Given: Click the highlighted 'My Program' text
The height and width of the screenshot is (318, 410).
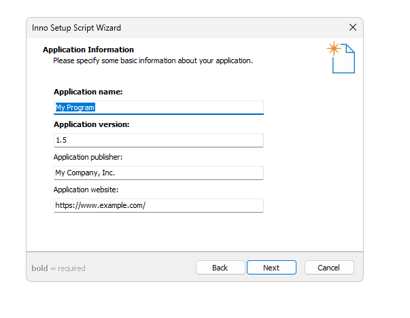Looking at the screenshot, I should click(75, 107).
